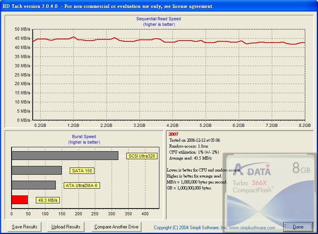The width and height of the screenshot is (318, 234).
Task: Click the 8.2GB axis label
Action: (304, 125)
